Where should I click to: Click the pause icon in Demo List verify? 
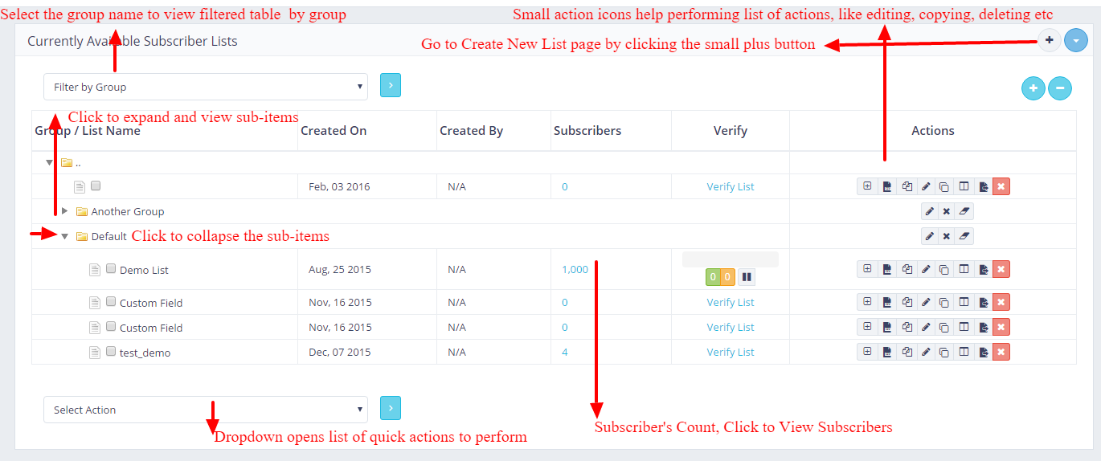tap(747, 277)
